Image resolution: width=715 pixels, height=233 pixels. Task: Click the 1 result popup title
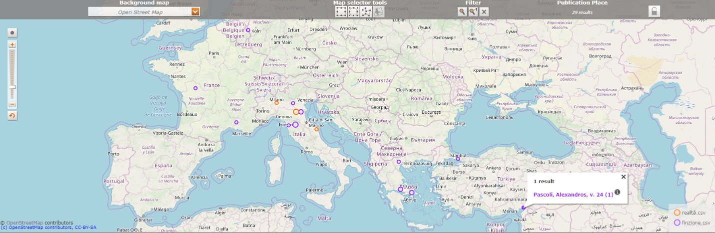(544, 181)
